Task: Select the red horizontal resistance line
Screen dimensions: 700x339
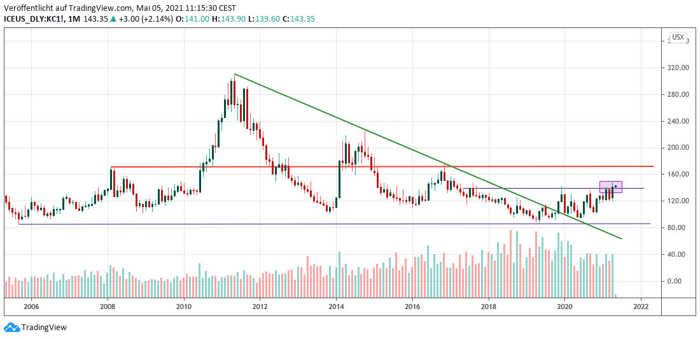Action: 382,167
